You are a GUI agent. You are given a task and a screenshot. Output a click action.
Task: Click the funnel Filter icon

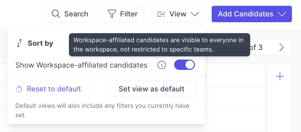tap(112, 14)
